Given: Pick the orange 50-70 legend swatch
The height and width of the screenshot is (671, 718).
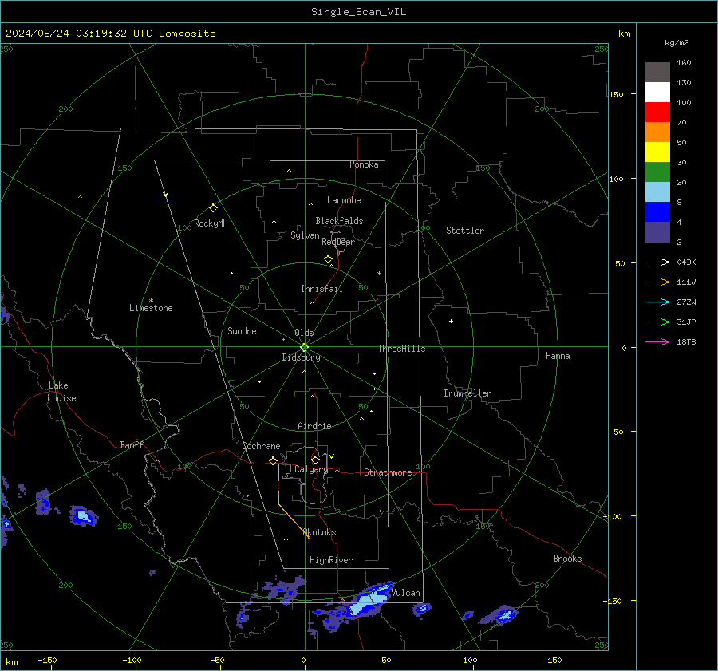Looking at the screenshot, I should pyautogui.click(x=657, y=132).
